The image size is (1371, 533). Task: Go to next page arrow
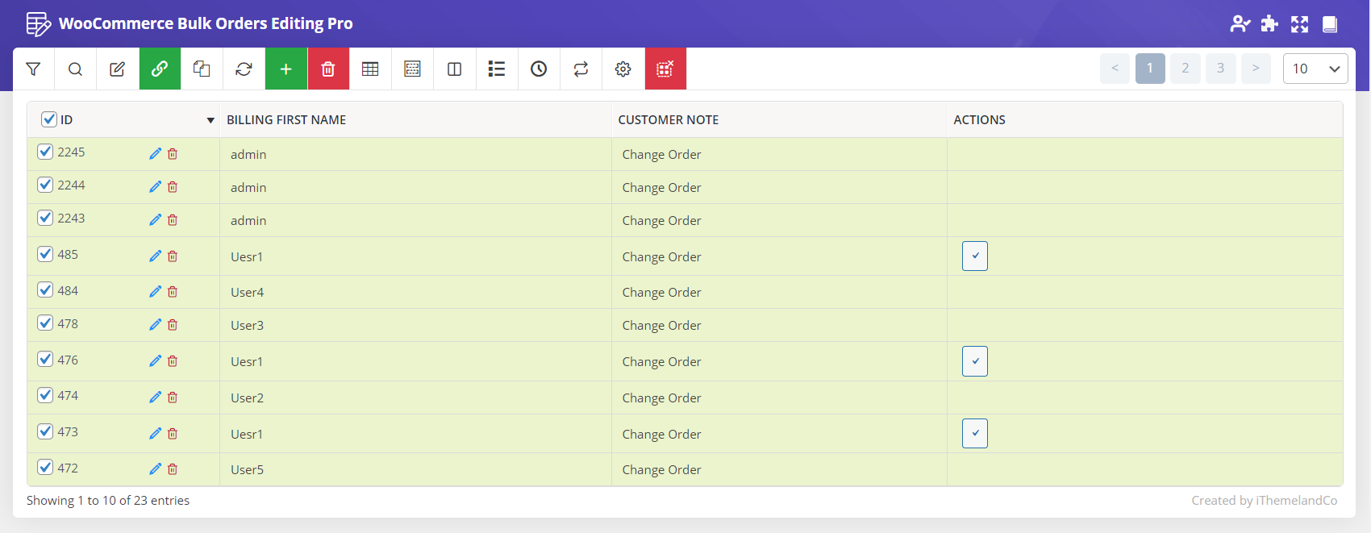click(x=1256, y=69)
